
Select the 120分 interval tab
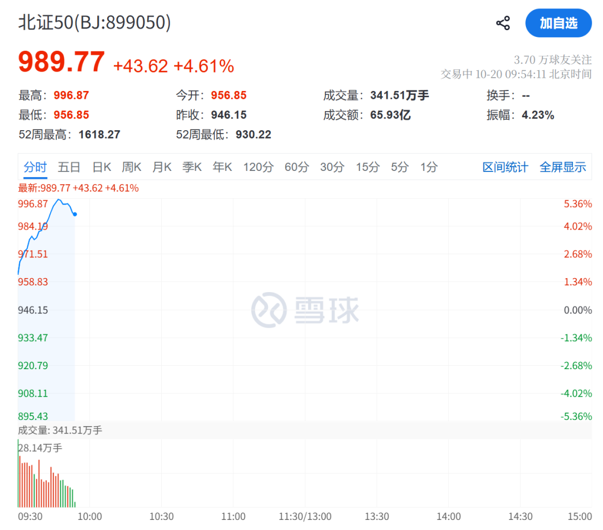tap(258, 167)
